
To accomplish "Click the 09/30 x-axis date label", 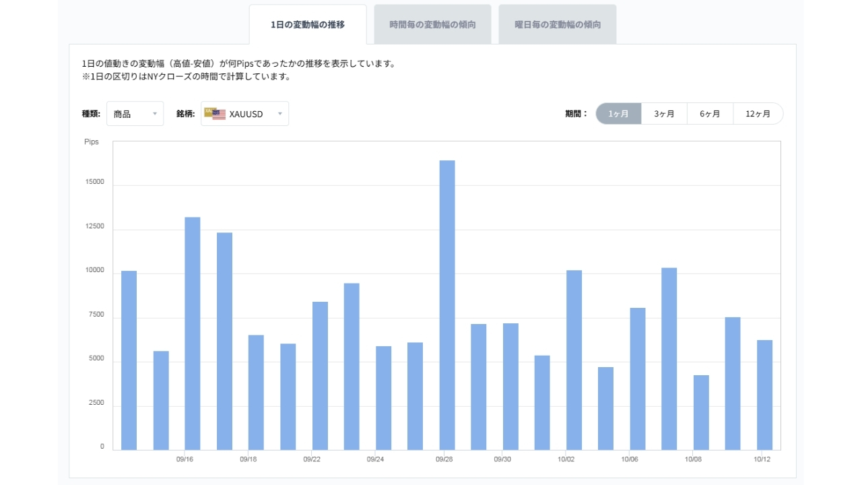I will (x=502, y=459).
